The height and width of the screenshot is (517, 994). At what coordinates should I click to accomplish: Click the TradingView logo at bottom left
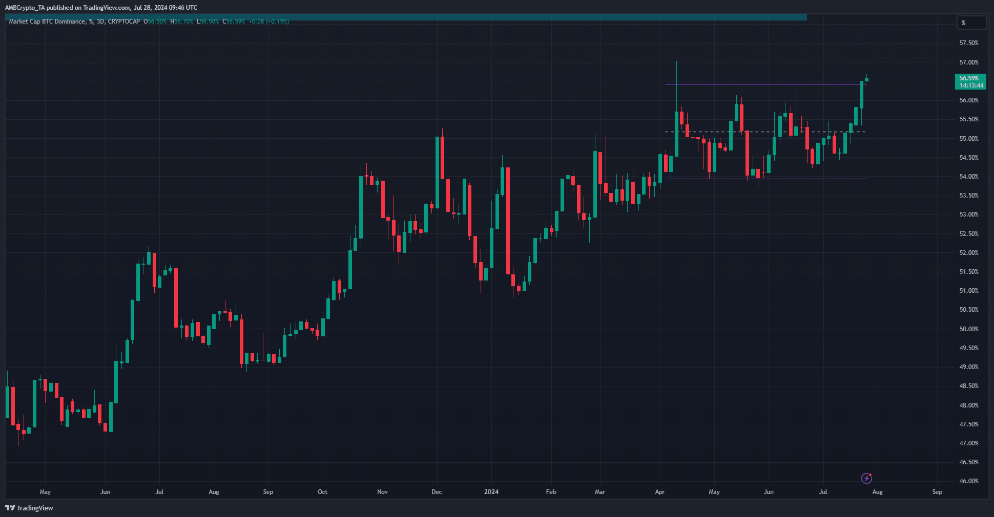click(x=29, y=508)
